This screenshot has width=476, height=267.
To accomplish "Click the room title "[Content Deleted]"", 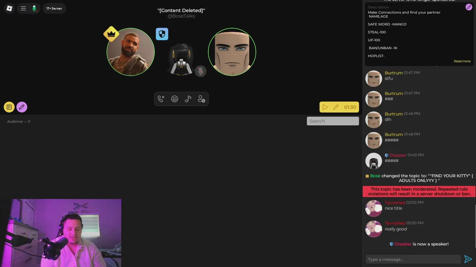I will tap(181, 10).
